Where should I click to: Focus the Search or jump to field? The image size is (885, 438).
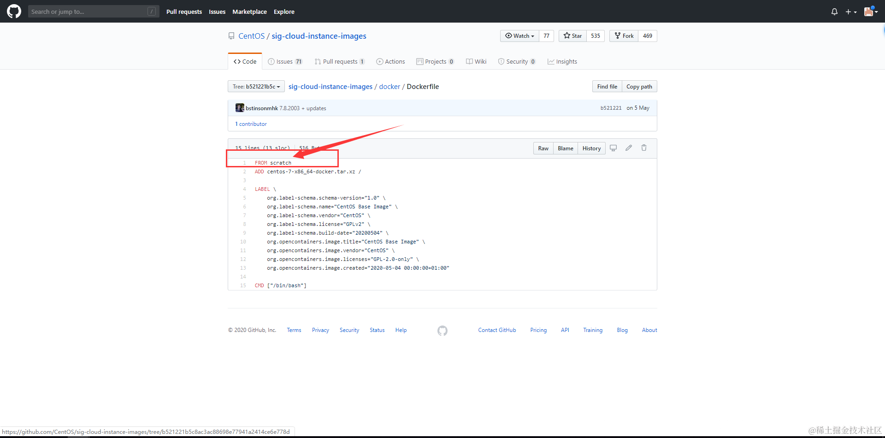pyautogui.click(x=94, y=12)
